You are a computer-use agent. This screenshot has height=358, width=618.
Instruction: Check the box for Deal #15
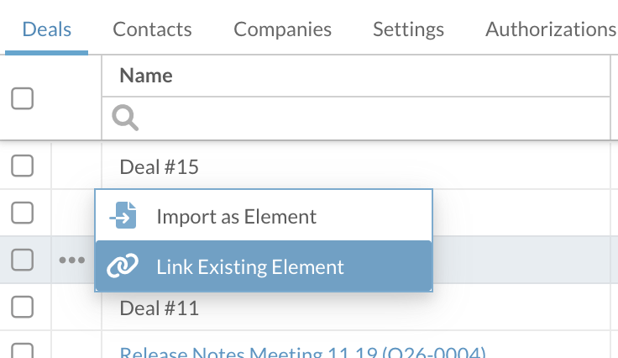tap(22, 166)
